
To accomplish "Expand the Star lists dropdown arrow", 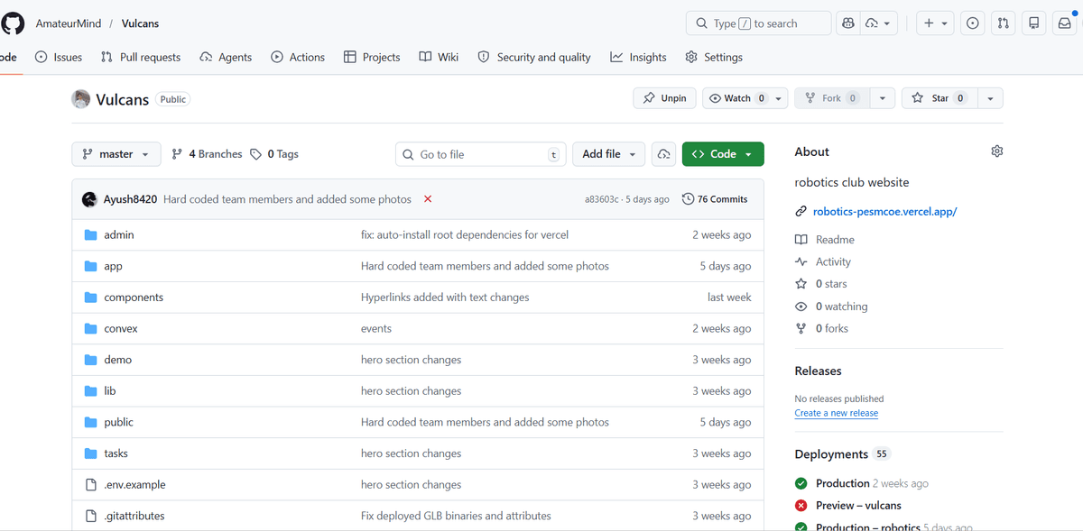I will pyautogui.click(x=990, y=98).
